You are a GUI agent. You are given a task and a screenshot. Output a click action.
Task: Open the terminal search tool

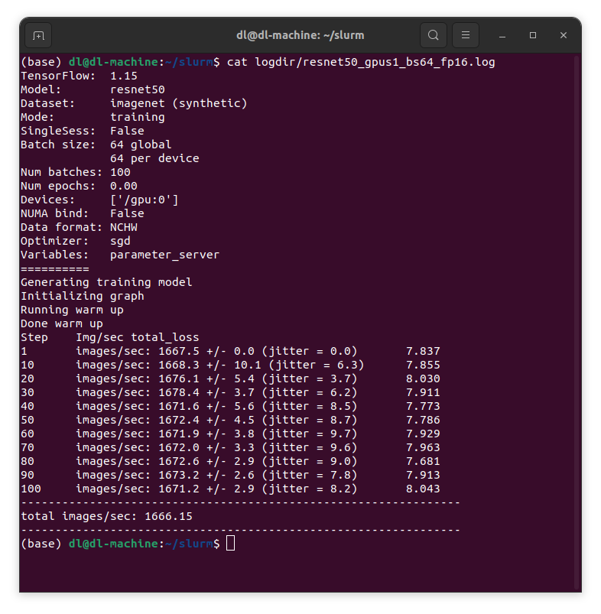click(x=433, y=36)
